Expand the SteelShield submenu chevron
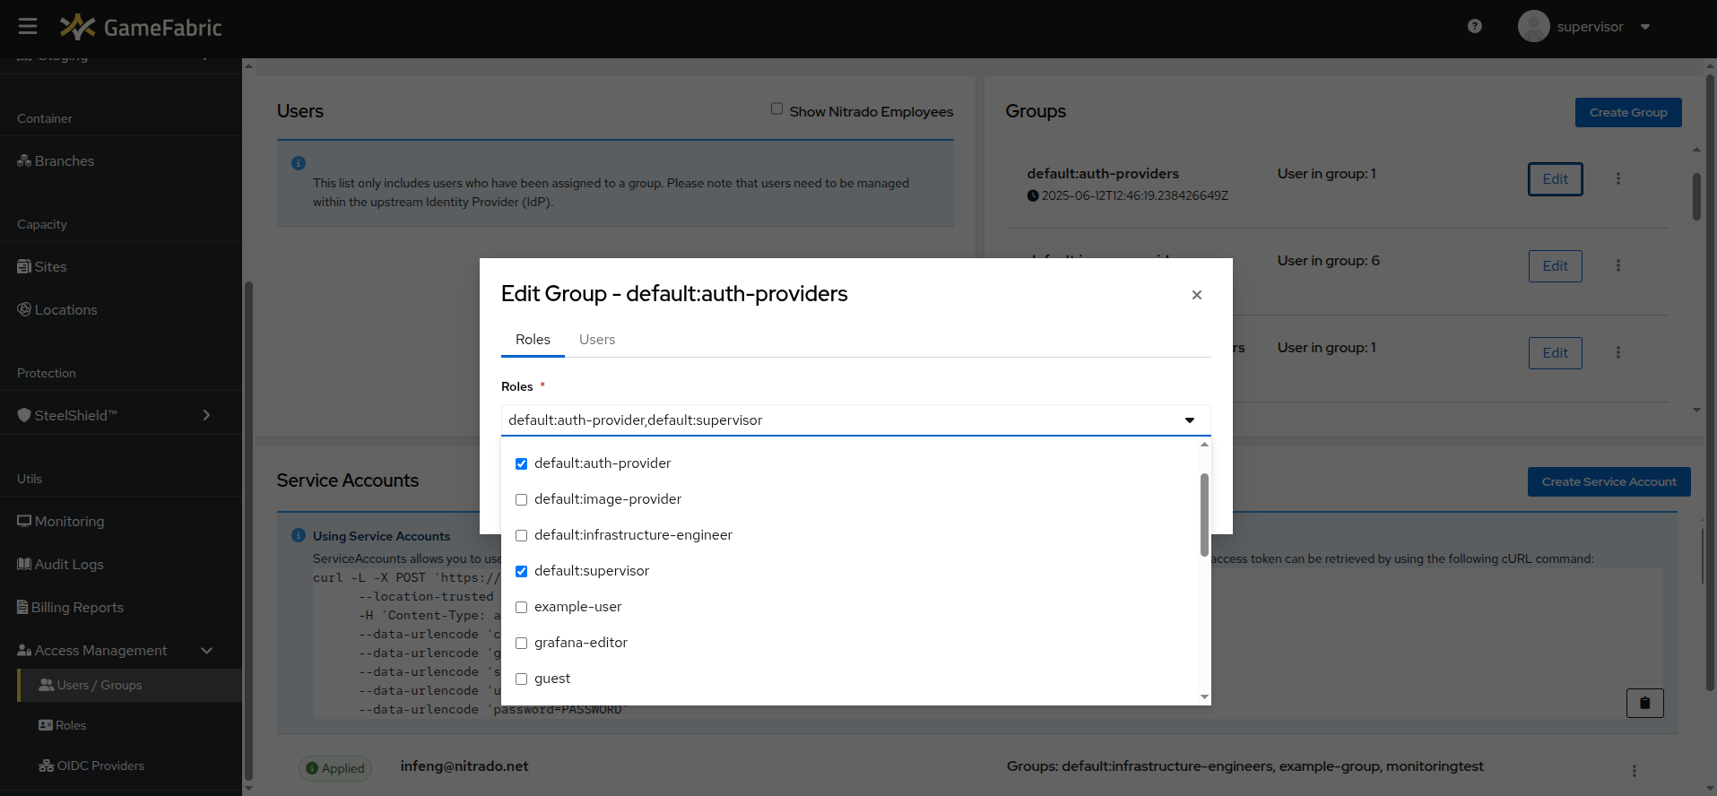Image resolution: width=1717 pixels, height=796 pixels. tap(206, 415)
